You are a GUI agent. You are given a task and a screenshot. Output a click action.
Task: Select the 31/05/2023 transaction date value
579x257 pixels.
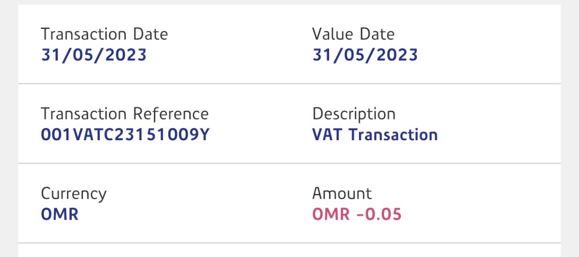94,55
